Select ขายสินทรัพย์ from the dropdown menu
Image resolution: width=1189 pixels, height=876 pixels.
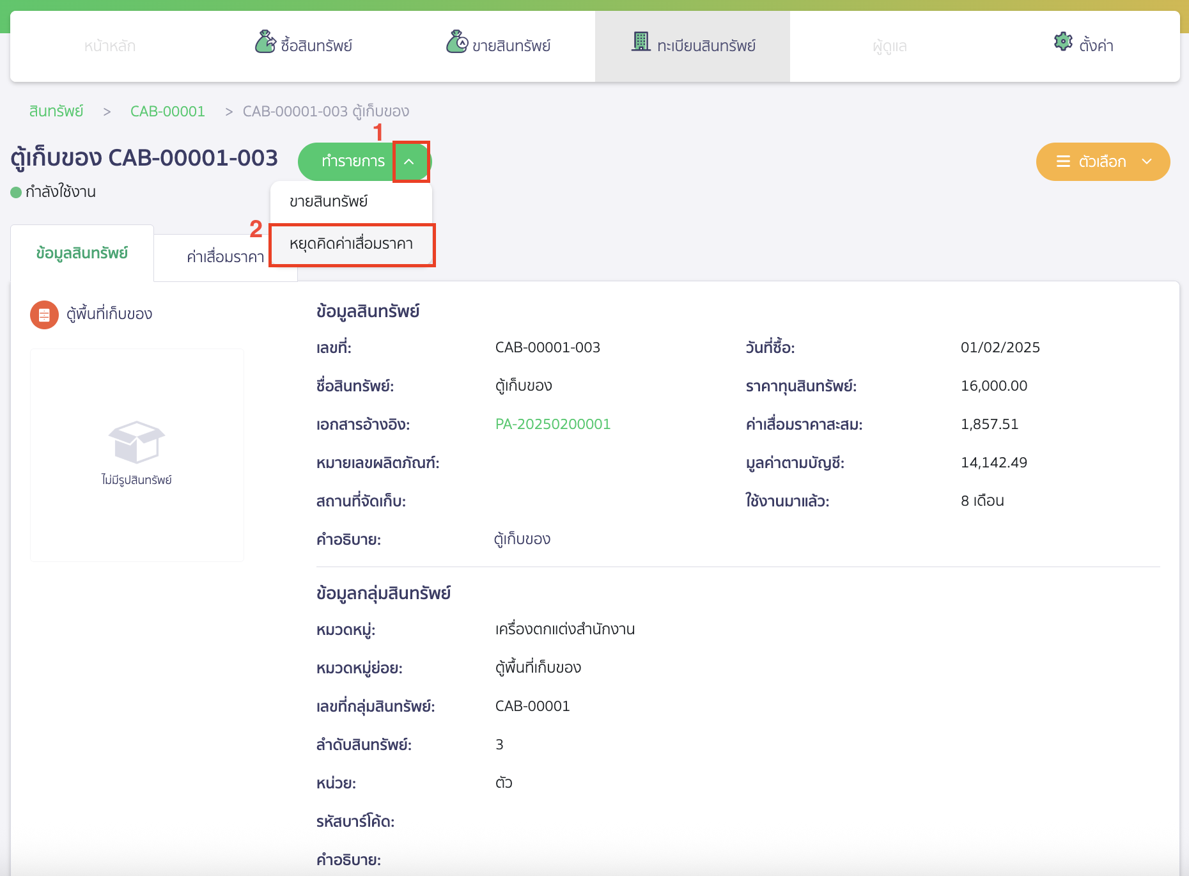329,201
